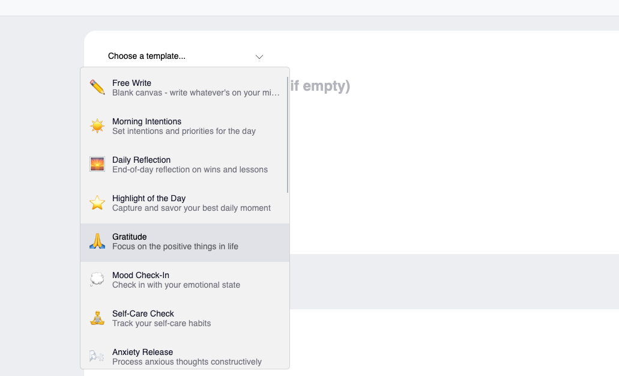Click the sun icon for Morning Intentions
Viewport: 619px width, 376px height.
click(97, 126)
